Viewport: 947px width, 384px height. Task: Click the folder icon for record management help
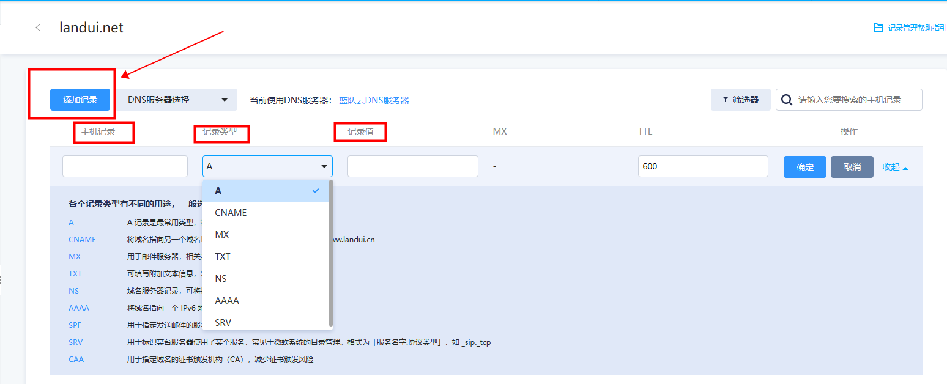(878, 28)
